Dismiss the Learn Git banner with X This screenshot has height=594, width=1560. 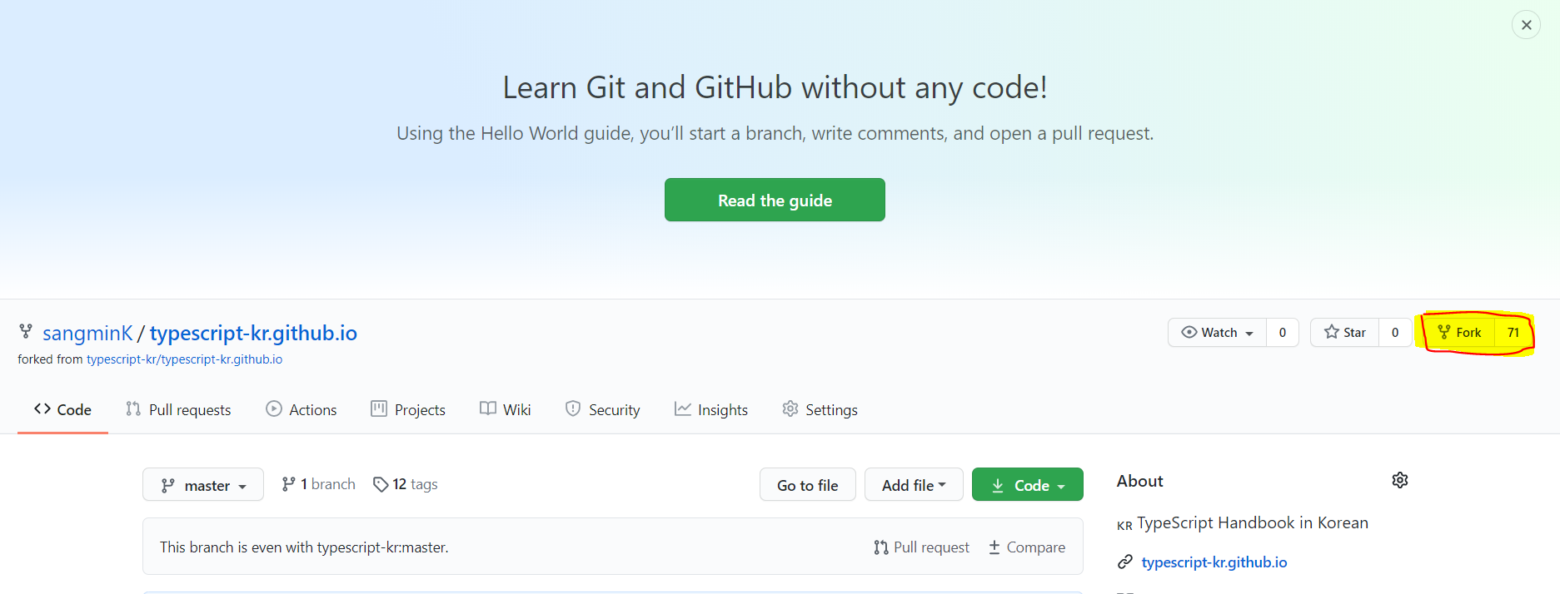click(1526, 25)
